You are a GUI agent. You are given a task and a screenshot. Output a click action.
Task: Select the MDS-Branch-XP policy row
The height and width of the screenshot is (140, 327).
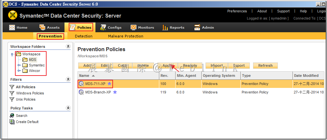(201, 92)
